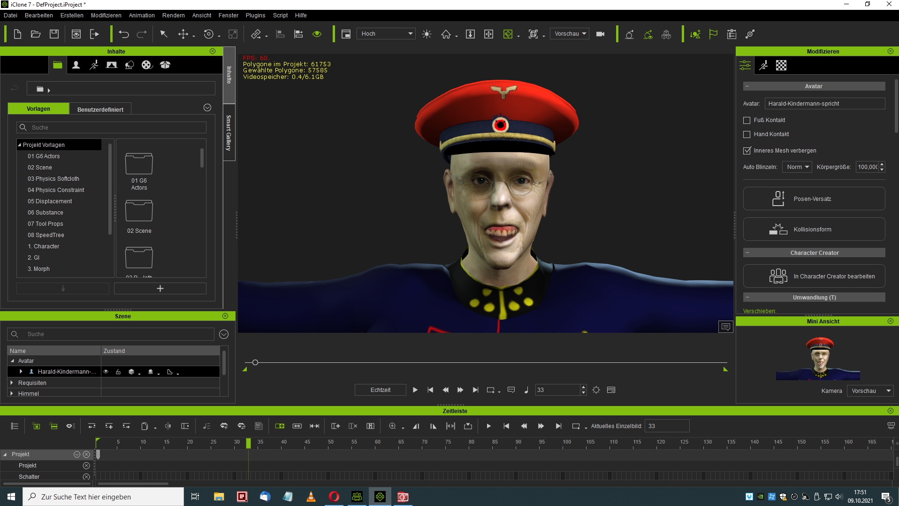The image size is (899, 506).
Task: Switch to Benutzerdefiniert tab
Action: coord(100,109)
